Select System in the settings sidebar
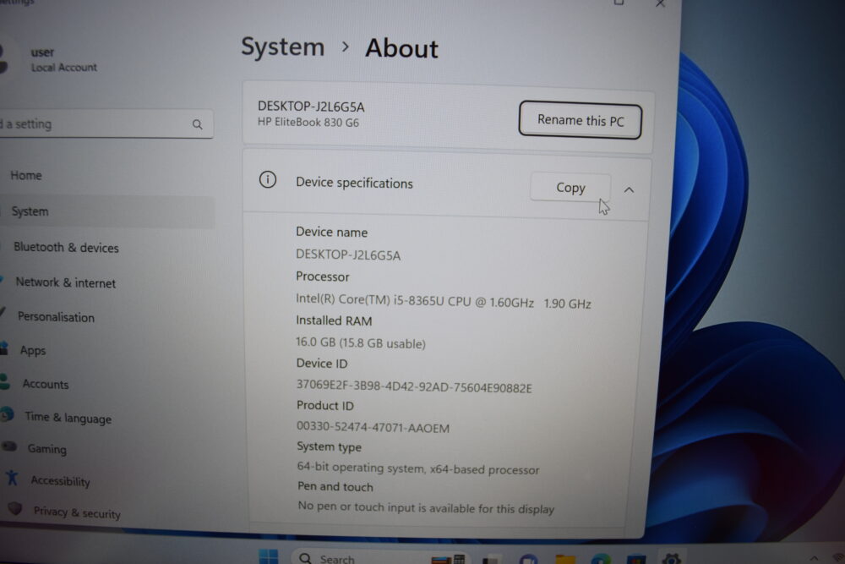This screenshot has width=845, height=564. [106, 211]
